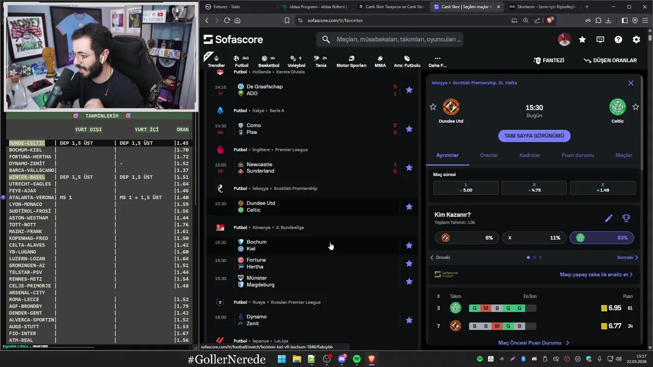Image resolution: width=653 pixels, height=367 pixels.
Task: Favorite the Celtic team star
Action: (636, 107)
